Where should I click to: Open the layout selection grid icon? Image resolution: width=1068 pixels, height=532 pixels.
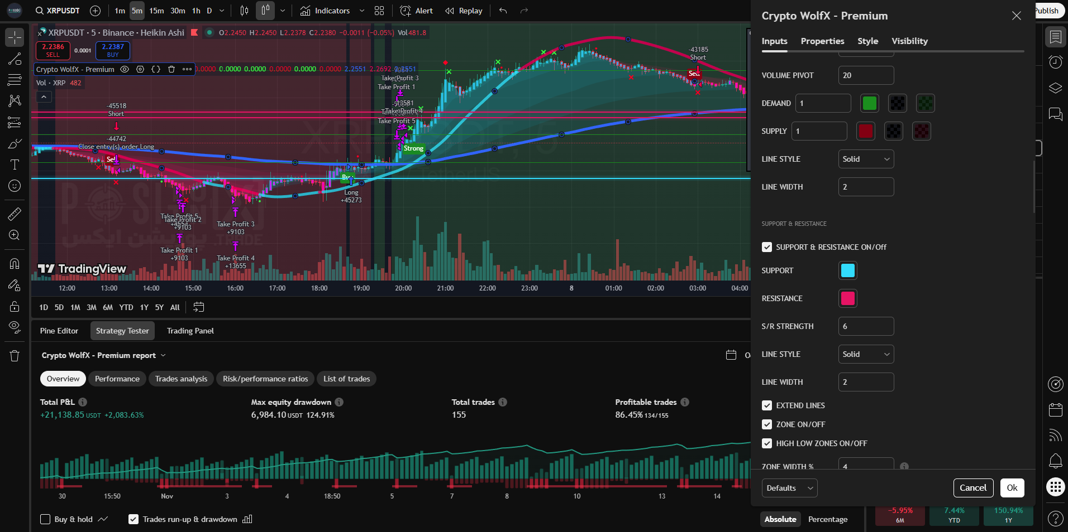379,11
